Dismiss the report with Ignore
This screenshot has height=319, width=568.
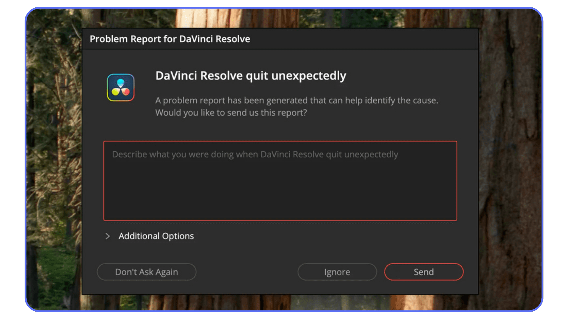click(337, 272)
